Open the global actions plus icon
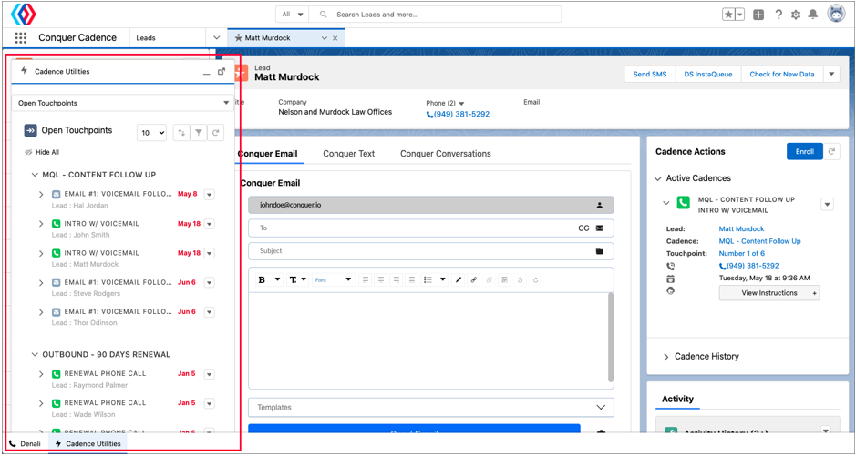The height and width of the screenshot is (456, 856). click(758, 15)
